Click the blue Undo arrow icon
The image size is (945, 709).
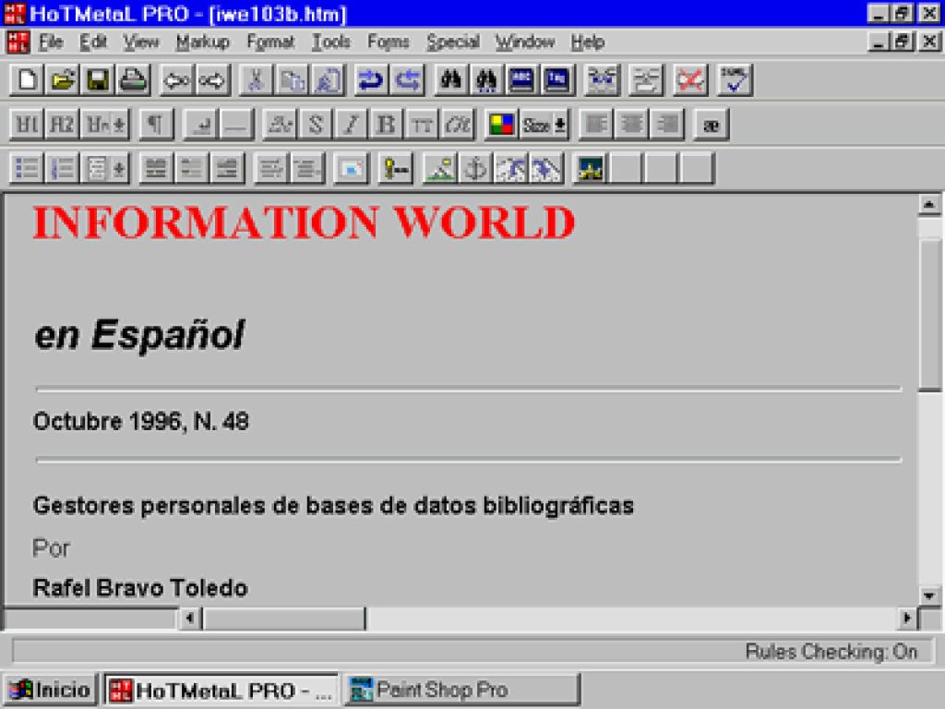pos(371,80)
